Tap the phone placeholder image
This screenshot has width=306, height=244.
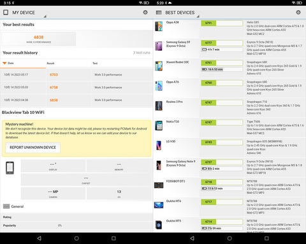pyautogui.click(x=10, y=168)
